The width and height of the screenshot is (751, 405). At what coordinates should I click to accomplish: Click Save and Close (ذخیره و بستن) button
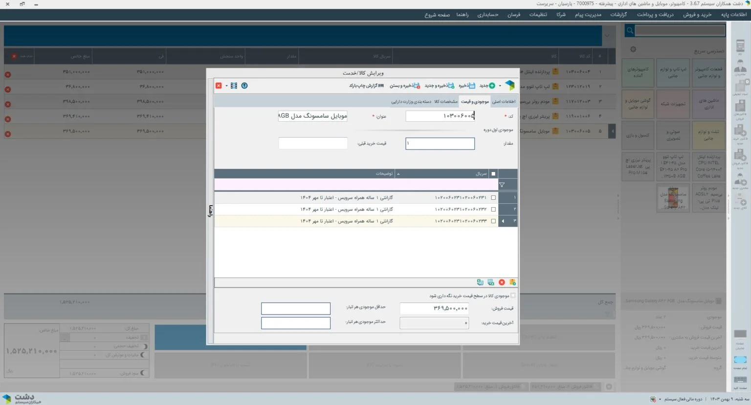coord(405,85)
